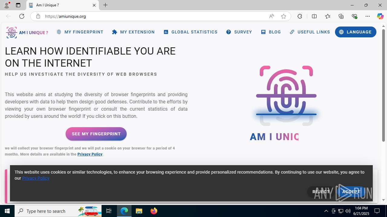The width and height of the screenshot is (387, 217).
Task: Open the volume tray icon
Action: click(348, 211)
